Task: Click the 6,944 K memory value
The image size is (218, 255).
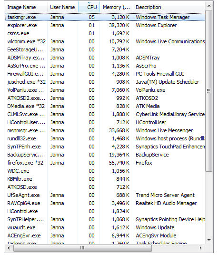Action: coord(120,235)
